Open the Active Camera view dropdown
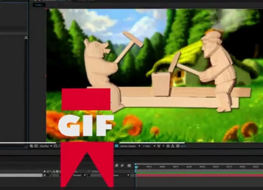The height and width of the screenshot is (190, 263). [130, 146]
